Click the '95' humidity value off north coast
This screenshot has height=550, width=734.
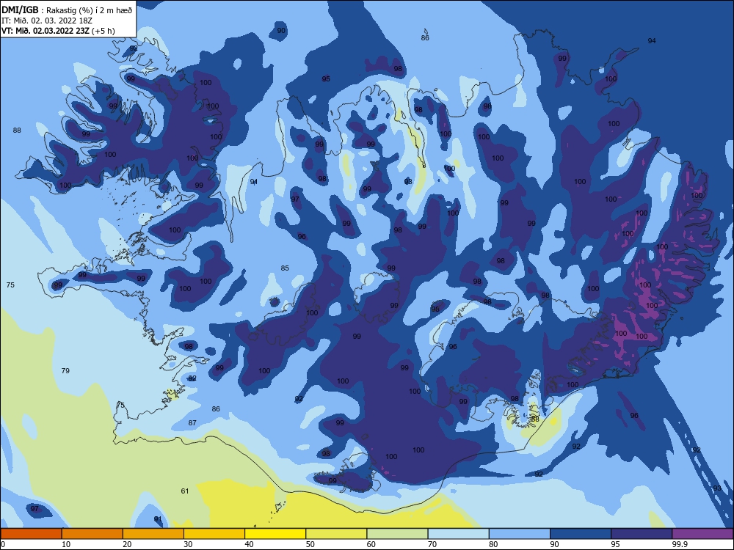pos(326,78)
